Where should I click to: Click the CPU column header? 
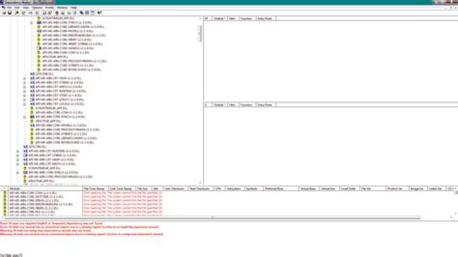tap(219, 189)
